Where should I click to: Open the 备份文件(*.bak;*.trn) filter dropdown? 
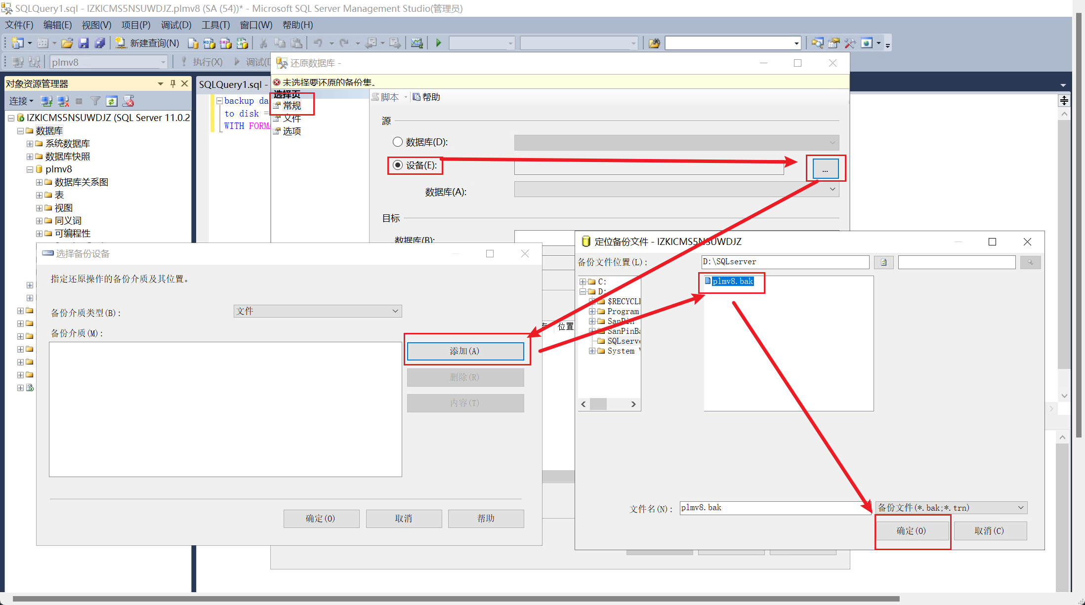(x=952, y=508)
